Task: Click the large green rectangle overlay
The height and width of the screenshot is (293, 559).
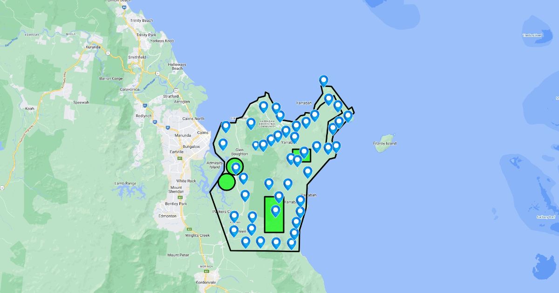Action: (x=274, y=214)
